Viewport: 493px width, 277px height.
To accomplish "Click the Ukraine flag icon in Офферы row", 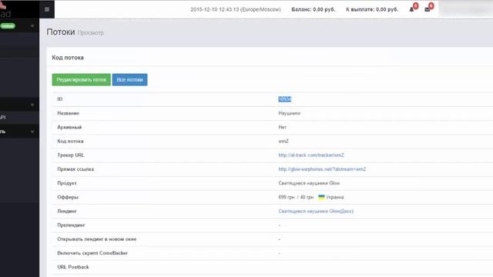I will pyautogui.click(x=321, y=197).
